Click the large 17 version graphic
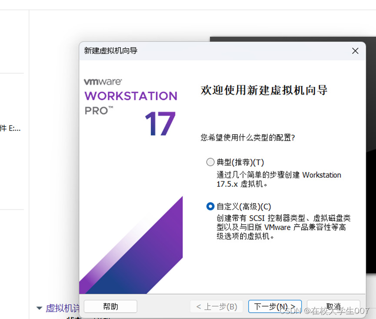Image resolution: width=376 pixels, height=319 pixels. point(160,124)
